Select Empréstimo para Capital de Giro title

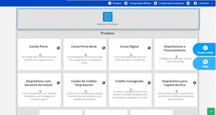[175, 83]
